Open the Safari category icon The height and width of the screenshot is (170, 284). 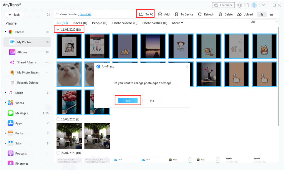pyautogui.click(x=11, y=142)
